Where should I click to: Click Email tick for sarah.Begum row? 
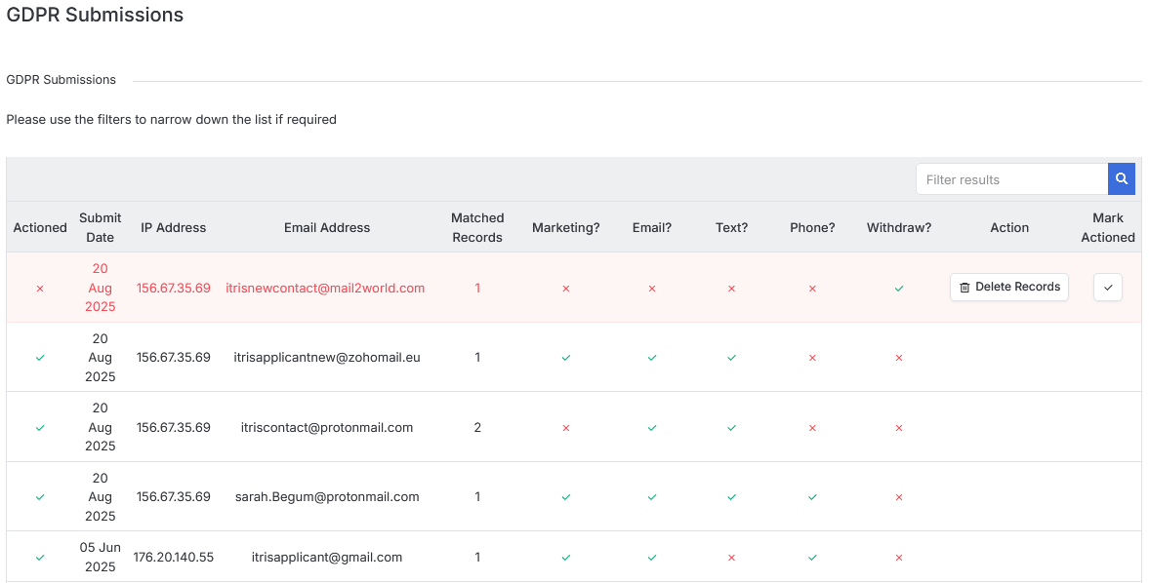coord(652,497)
